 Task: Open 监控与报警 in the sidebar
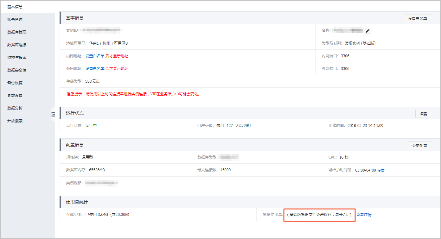[x=17, y=57]
